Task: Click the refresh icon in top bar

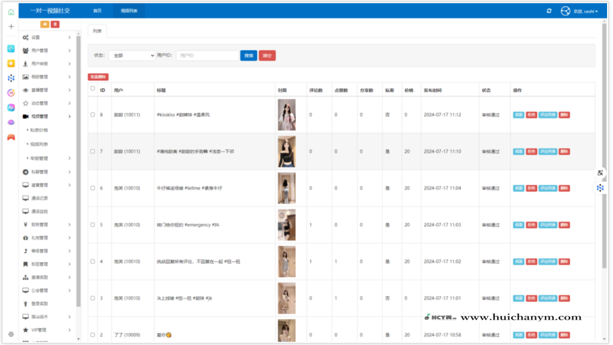Action: point(549,11)
